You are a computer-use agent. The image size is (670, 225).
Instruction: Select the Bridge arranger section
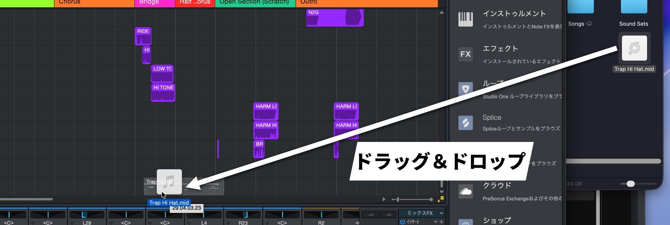[x=155, y=3]
